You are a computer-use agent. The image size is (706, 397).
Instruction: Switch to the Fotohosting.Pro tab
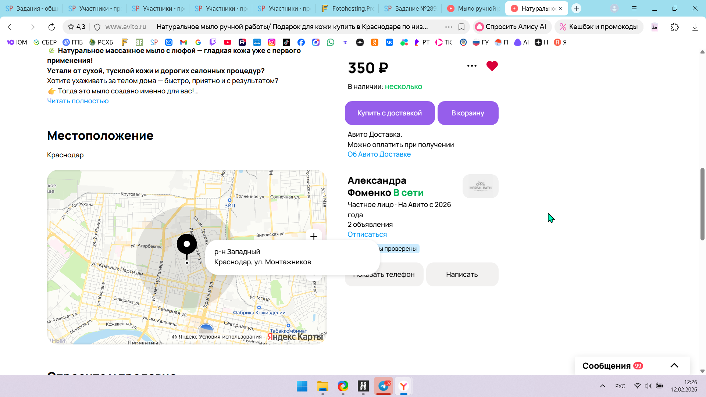pos(347,8)
